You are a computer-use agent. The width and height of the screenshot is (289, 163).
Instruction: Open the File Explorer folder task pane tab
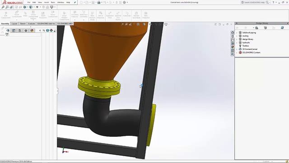click(233, 40)
